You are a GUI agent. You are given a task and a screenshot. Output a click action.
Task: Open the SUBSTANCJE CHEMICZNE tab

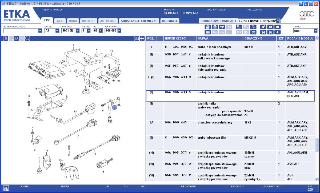click(x=139, y=21)
